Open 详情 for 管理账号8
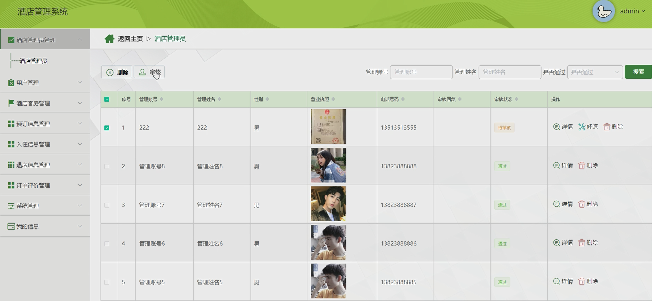 [563, 166]
